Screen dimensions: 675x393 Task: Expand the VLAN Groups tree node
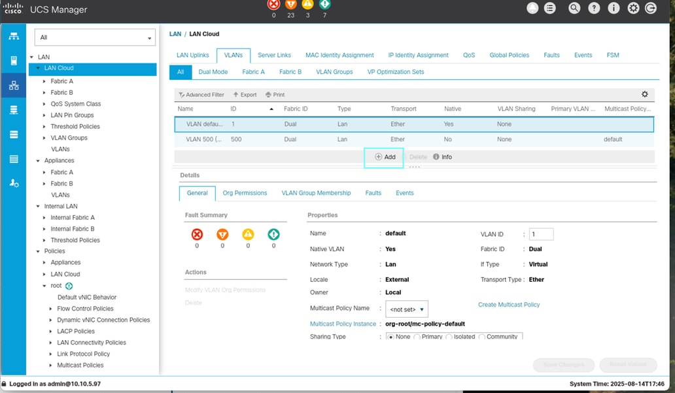44,138
